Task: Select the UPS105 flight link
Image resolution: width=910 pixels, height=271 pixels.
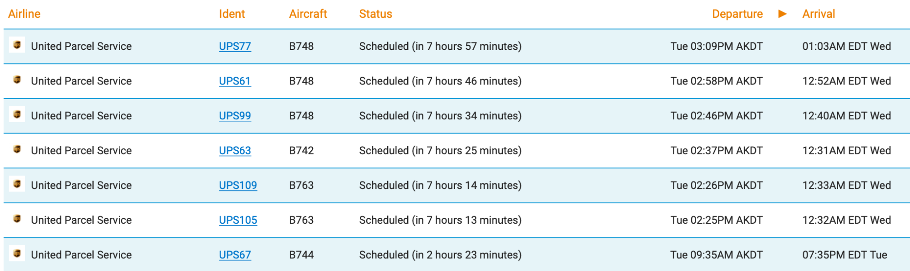Action: point(238,220)
